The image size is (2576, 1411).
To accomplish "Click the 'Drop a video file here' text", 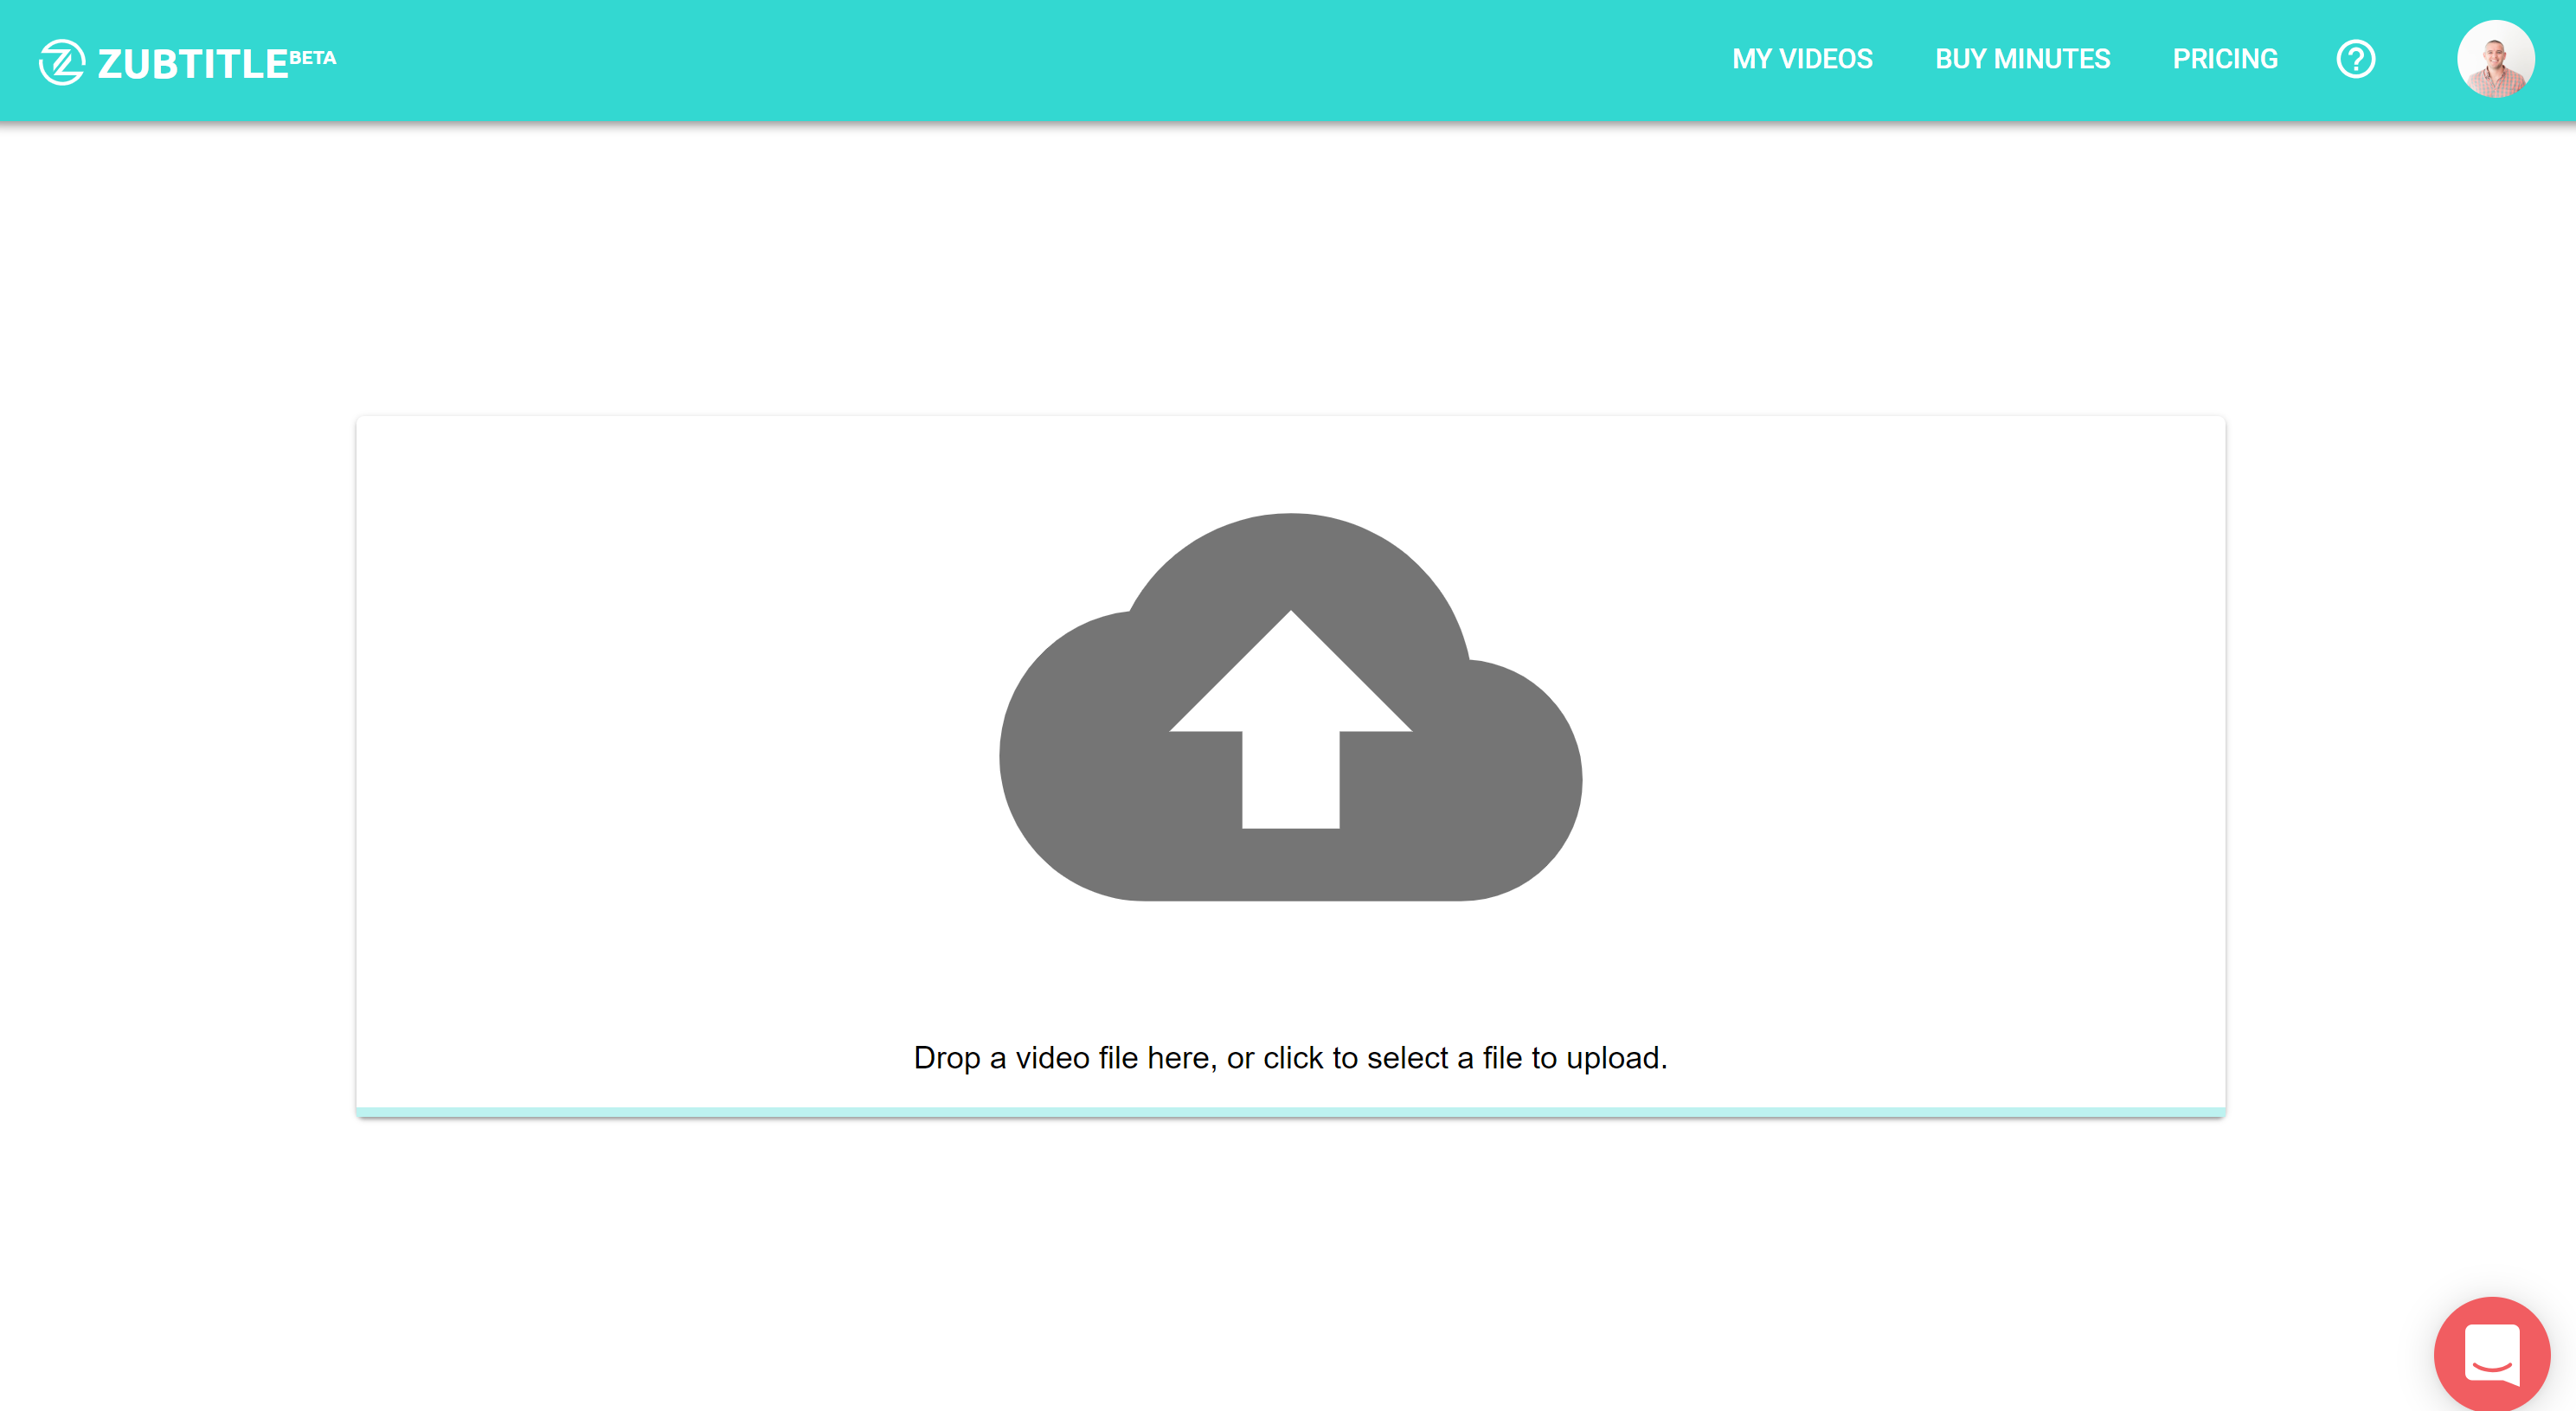I will pyautogui.click(x=1064, y=1057).
